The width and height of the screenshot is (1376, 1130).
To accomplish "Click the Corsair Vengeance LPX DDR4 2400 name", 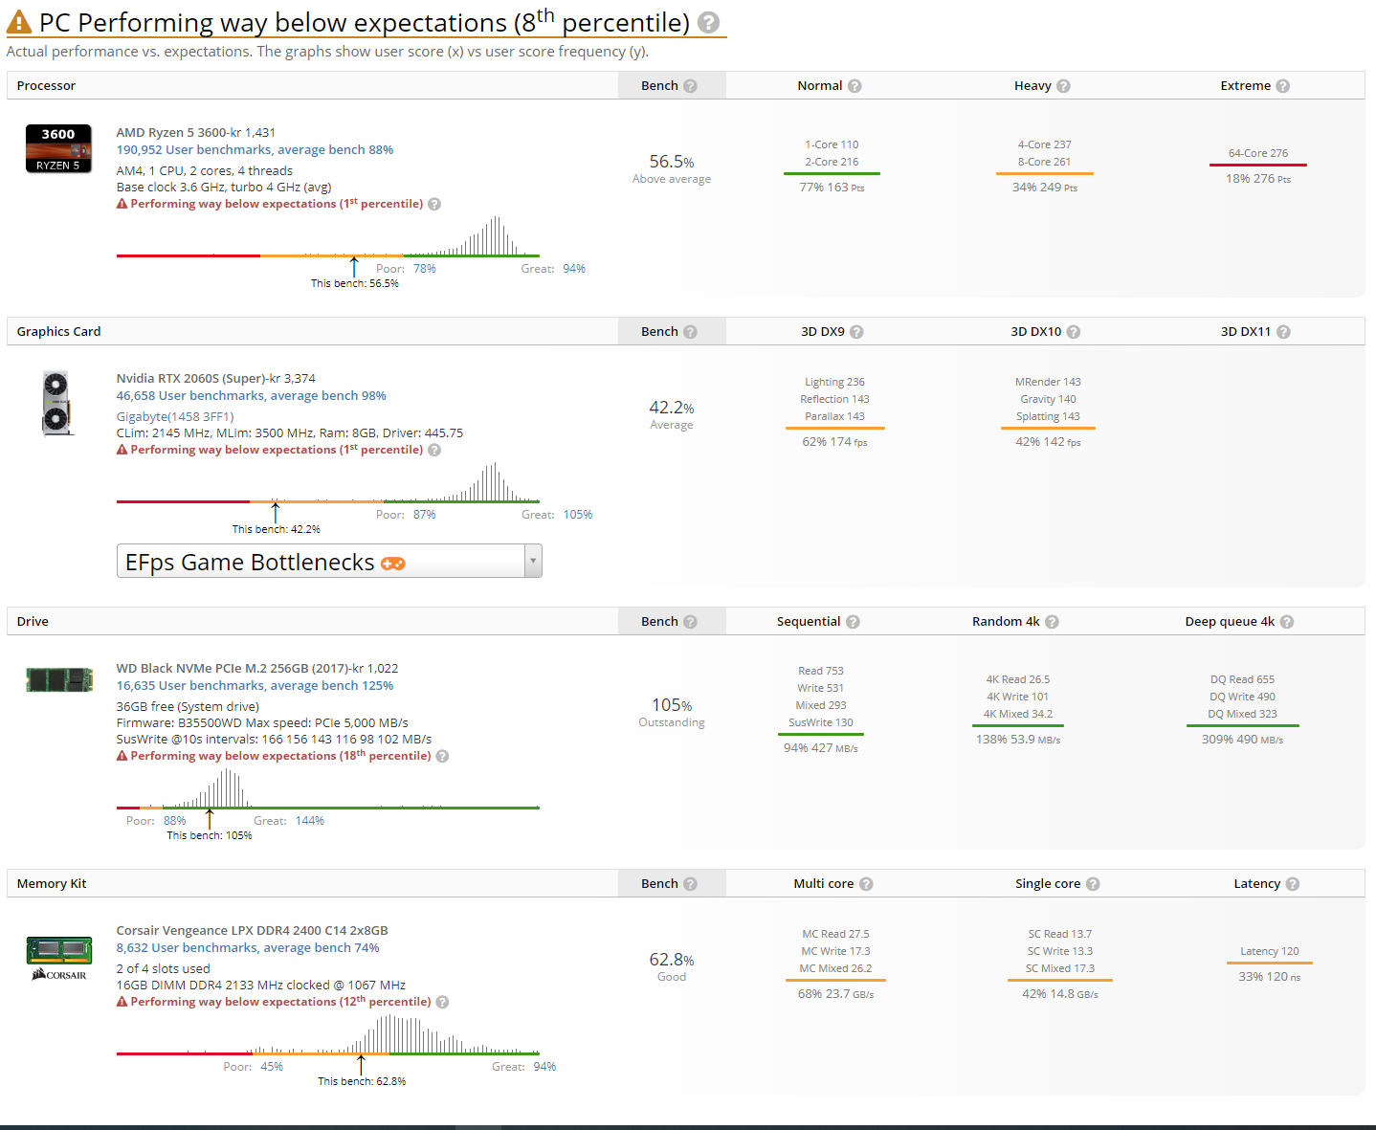I will point(253,931).
